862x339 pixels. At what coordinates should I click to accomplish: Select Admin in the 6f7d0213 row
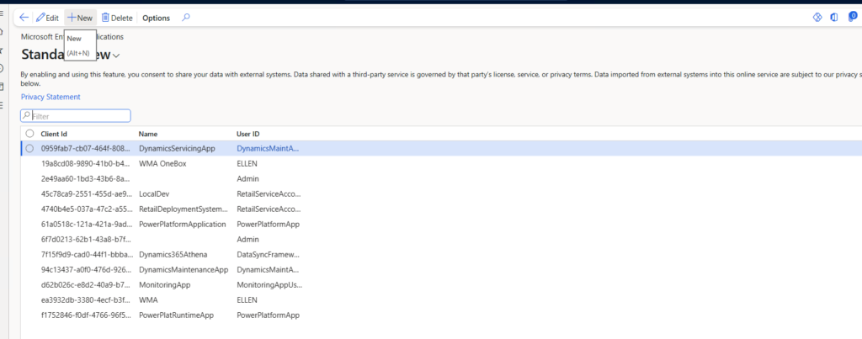pyautogui.click(x=247, y=240)
